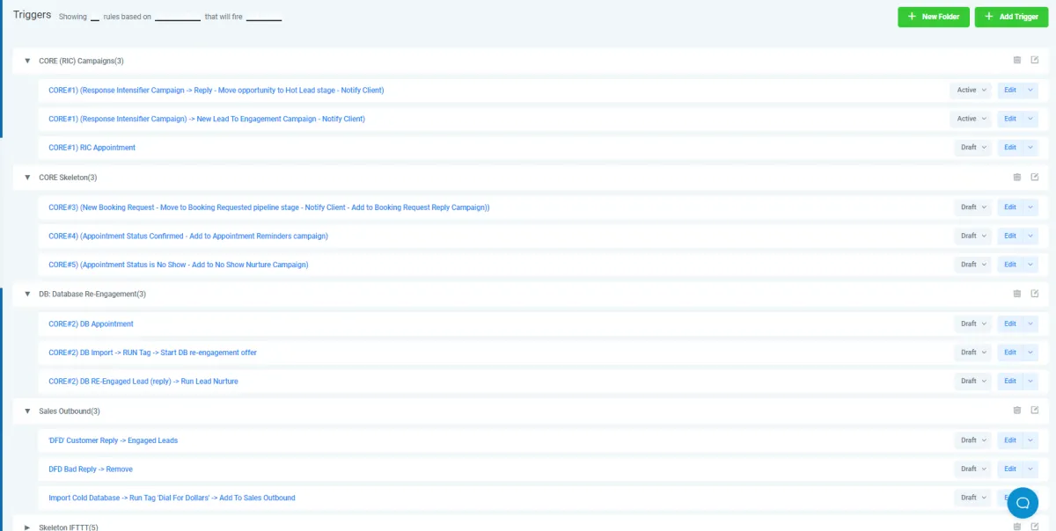Edit the 'DFD' Customer Reply trigger
This screenshot has width=1056, height=531.
click(x=1010, y=440)
